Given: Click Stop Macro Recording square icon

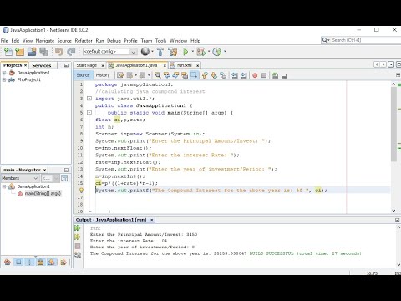Looking at the screenshot, I should 264,75.
